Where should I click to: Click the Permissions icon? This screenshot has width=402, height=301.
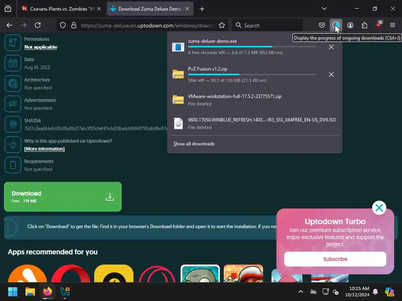13,43
